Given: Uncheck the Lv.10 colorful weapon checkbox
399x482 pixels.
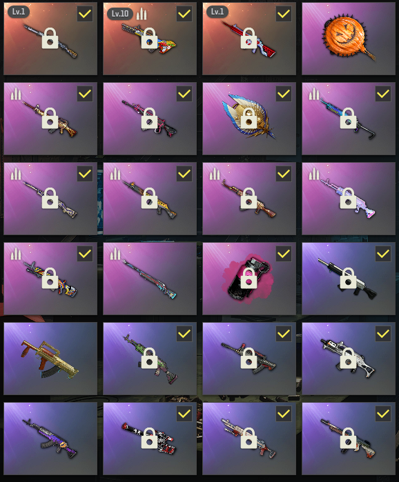Looking at the screenshot, I should pyautogui.click(x=184, y=14).
